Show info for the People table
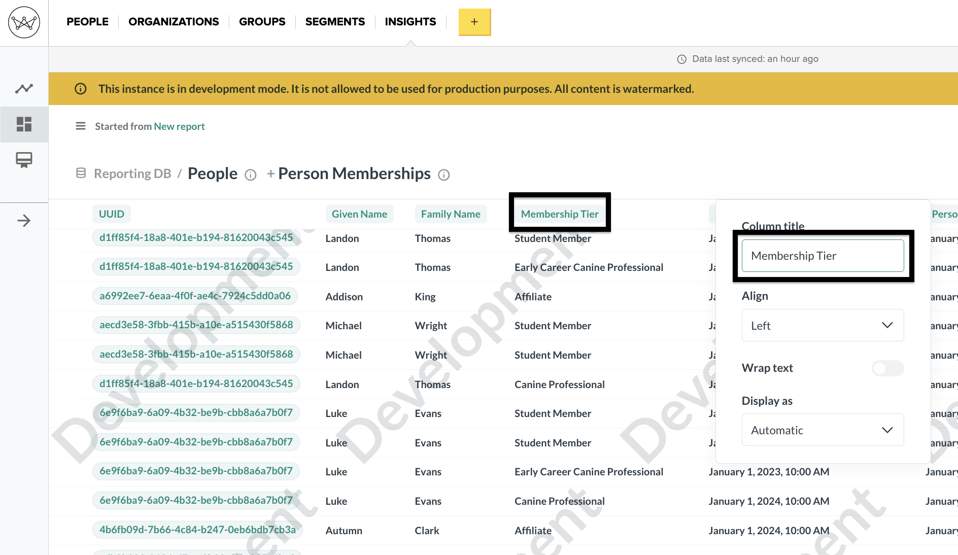 251,175
